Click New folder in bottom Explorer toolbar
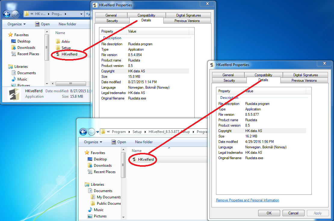This screenshot has height=221, width=334. tap(144, 142)
